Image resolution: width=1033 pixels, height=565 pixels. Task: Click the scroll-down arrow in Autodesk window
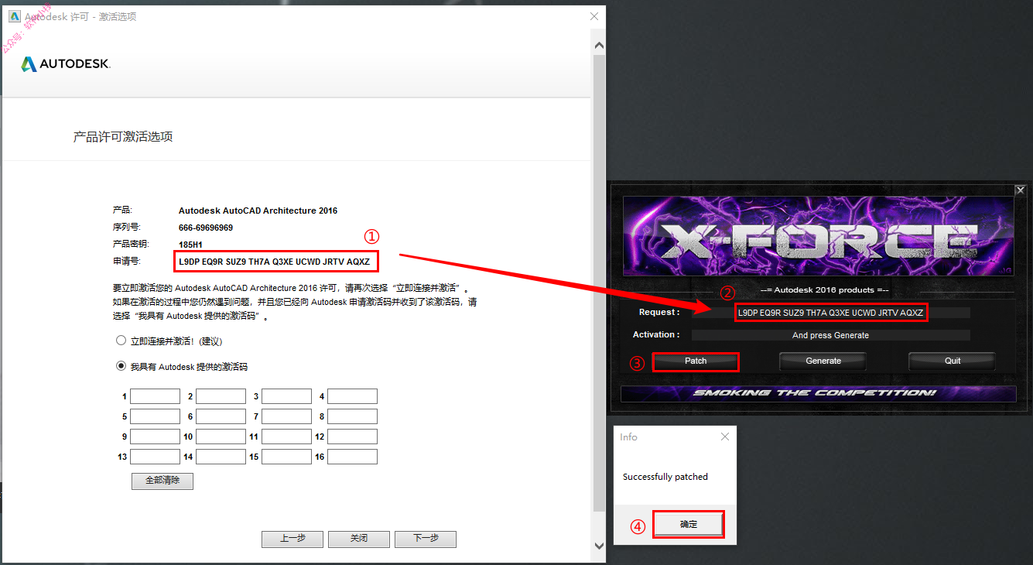click(599, 546)
